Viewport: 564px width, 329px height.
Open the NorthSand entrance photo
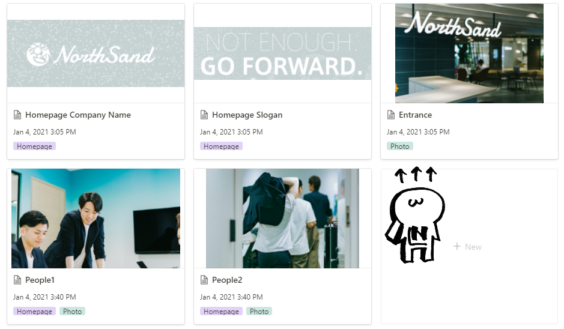[x=469, y=53]
